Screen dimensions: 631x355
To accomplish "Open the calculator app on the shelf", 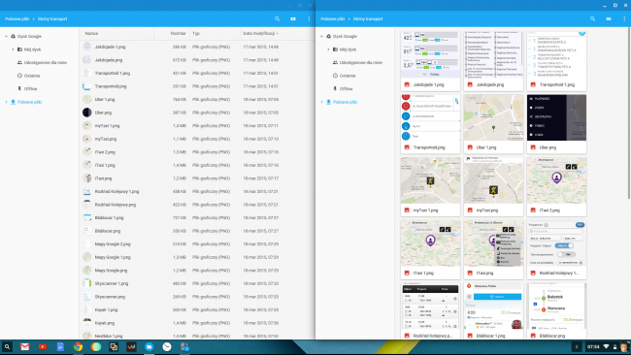I will tap(184, 346).
